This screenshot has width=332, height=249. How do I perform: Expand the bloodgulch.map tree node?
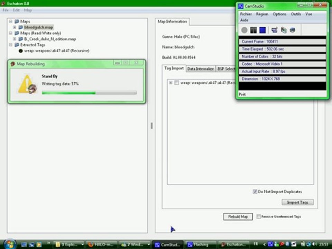point(15,27)
